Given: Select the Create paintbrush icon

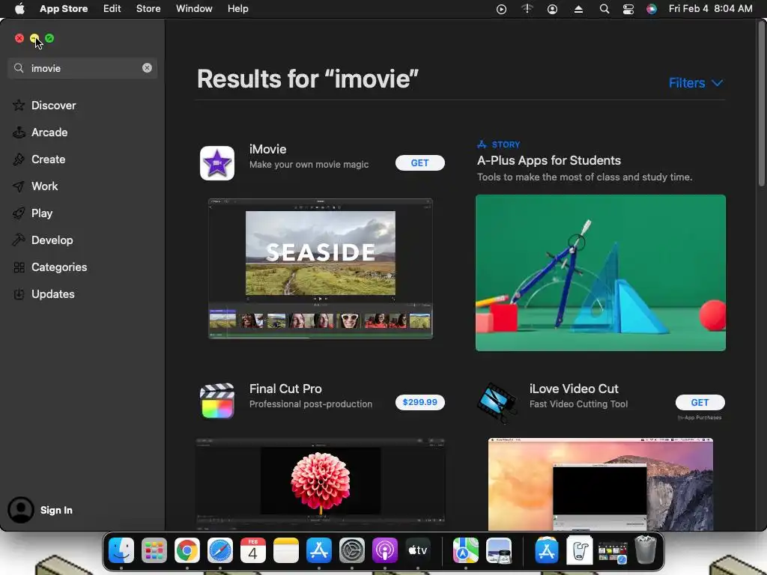Looking at the screenshot, I should [19, 159].
